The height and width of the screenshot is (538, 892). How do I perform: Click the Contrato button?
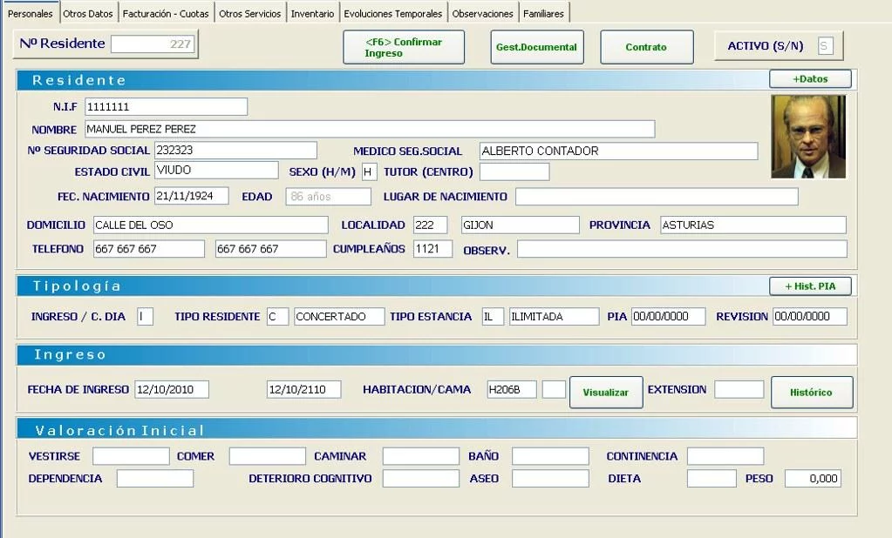click(x=646, y=47)
